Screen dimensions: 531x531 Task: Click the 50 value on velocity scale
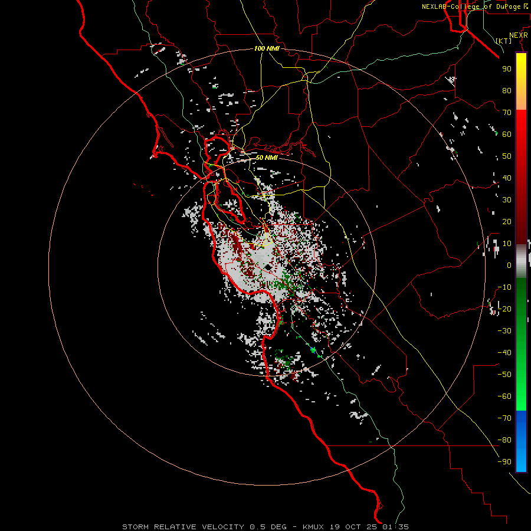click(507, 156)
